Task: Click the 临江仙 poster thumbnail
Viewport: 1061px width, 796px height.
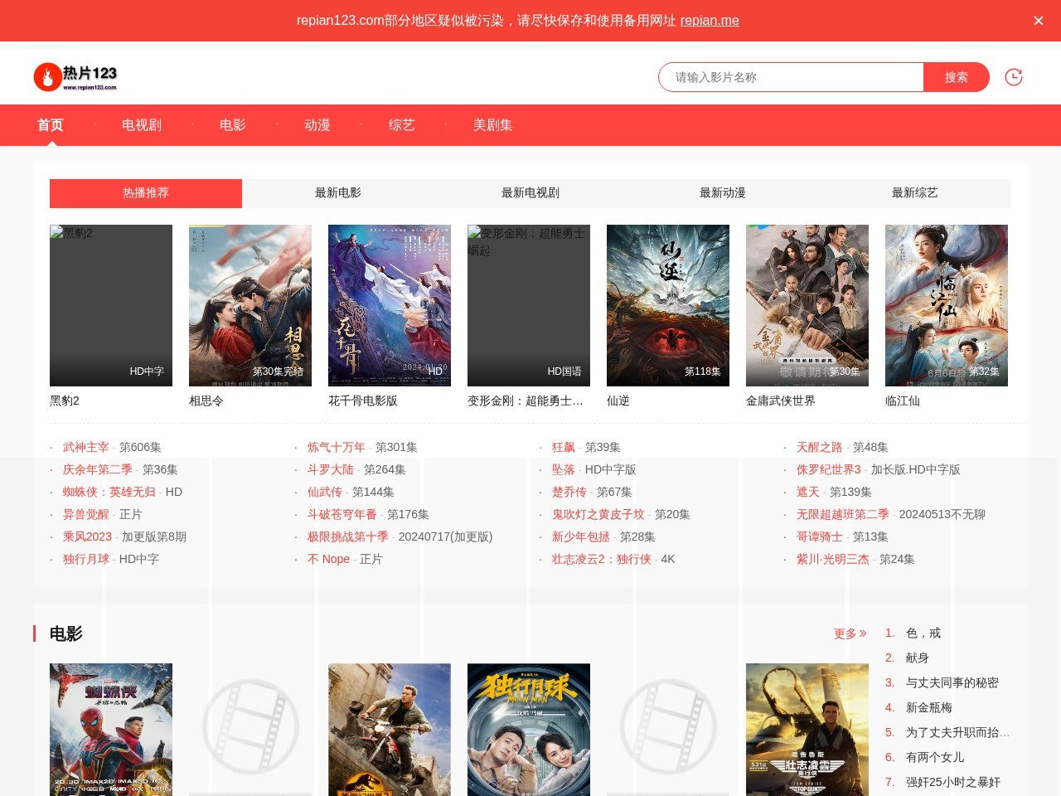Action: pos(947,305)
